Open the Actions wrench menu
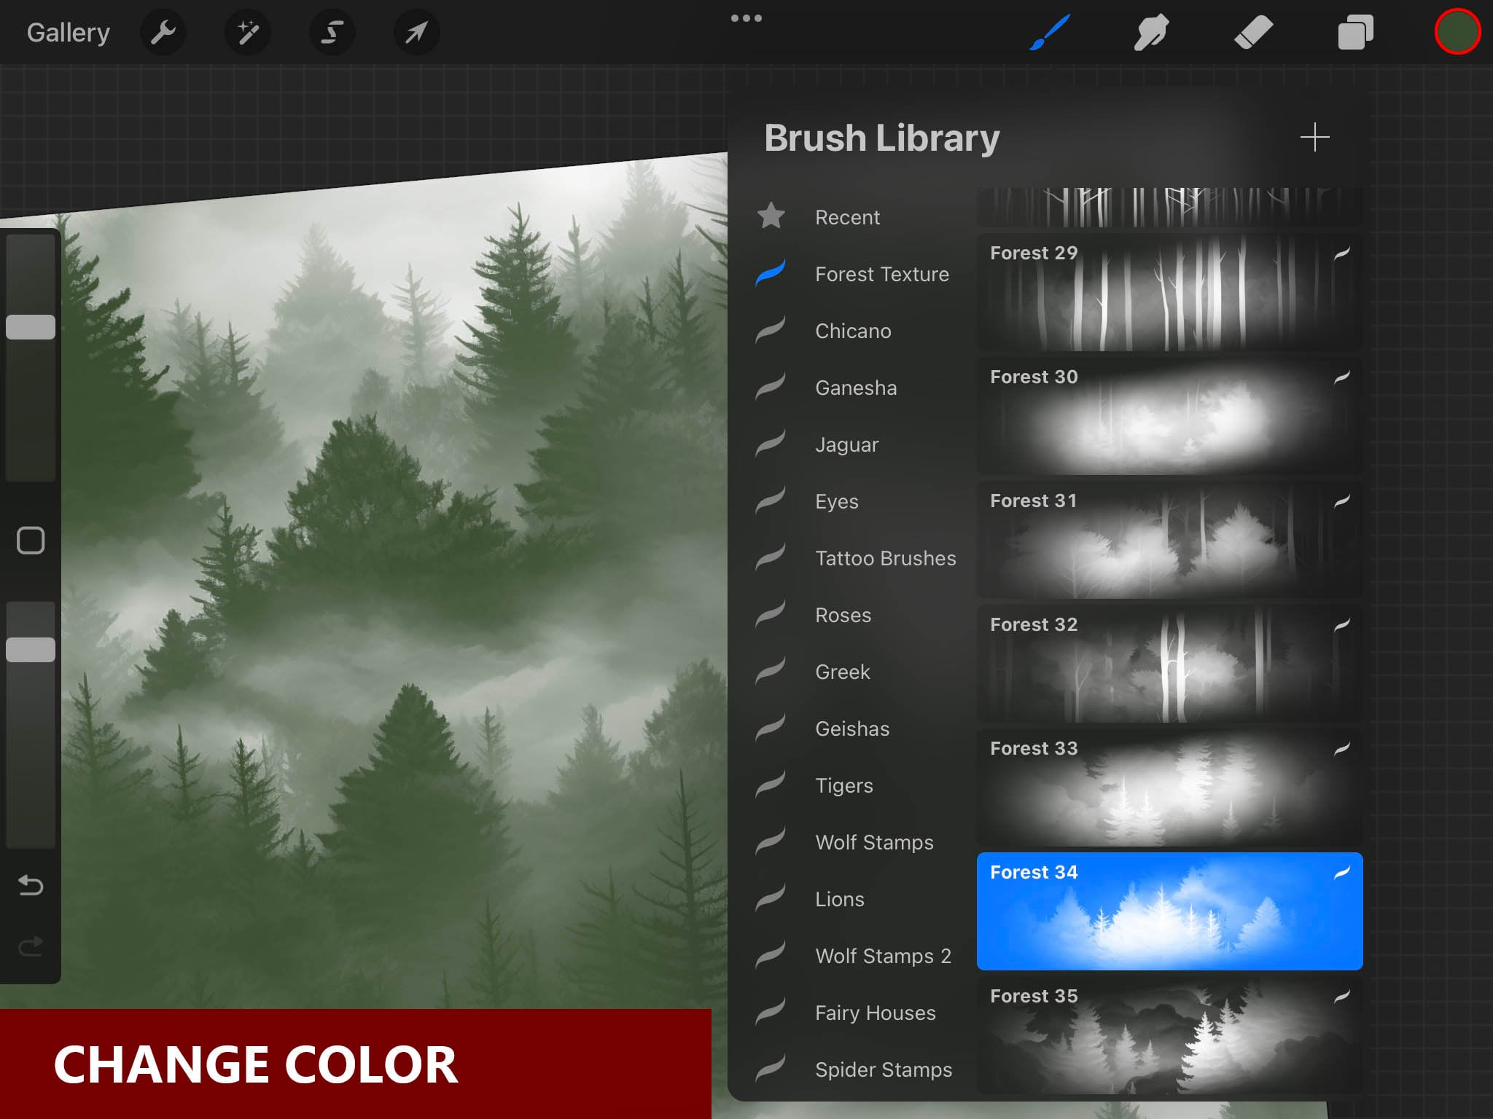 coord(163,32)
